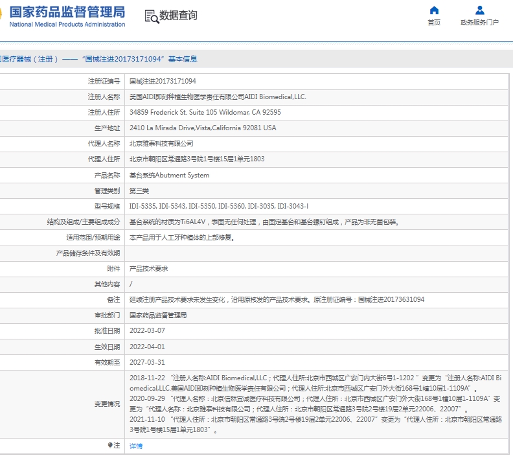Screen dimensions: 513x458
Task: Select approval date 2022-03-07
Action: pos(147,331)
